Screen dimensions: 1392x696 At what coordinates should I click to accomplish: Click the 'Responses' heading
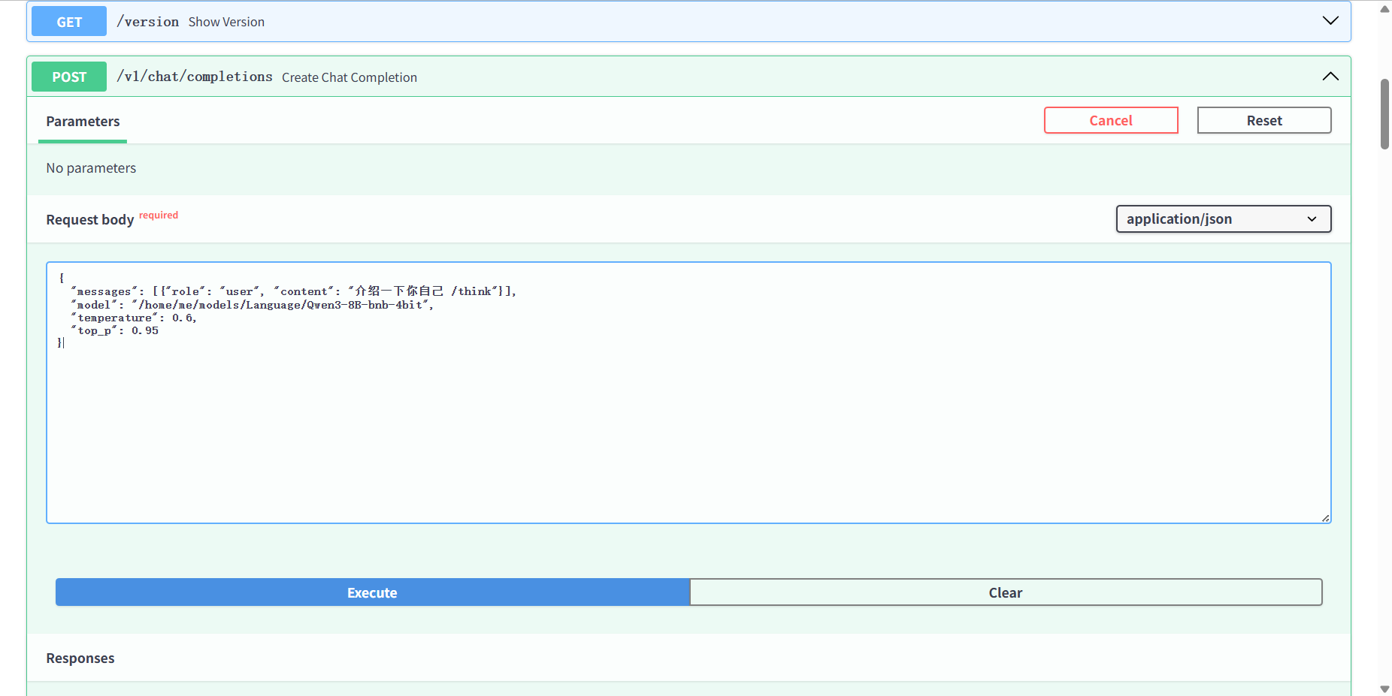80,658
